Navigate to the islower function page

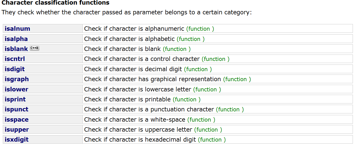(x=16, y=89)
